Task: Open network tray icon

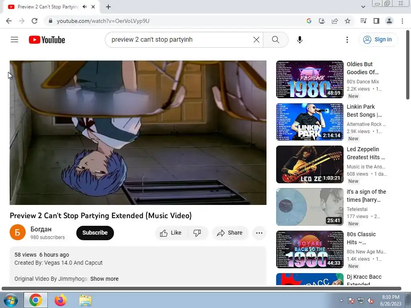Action: click(x=361, y=301)
